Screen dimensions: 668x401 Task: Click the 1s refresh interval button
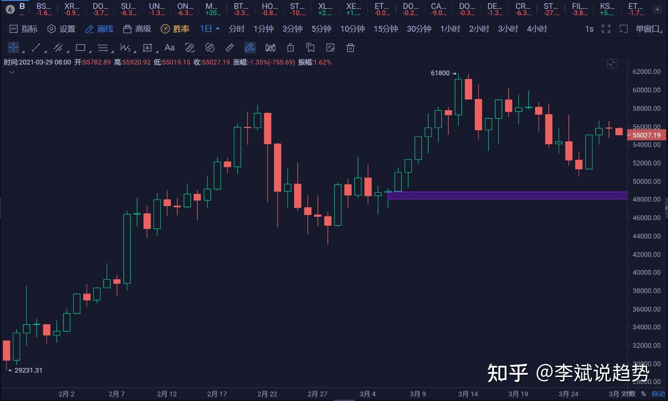tap(589, 29)
